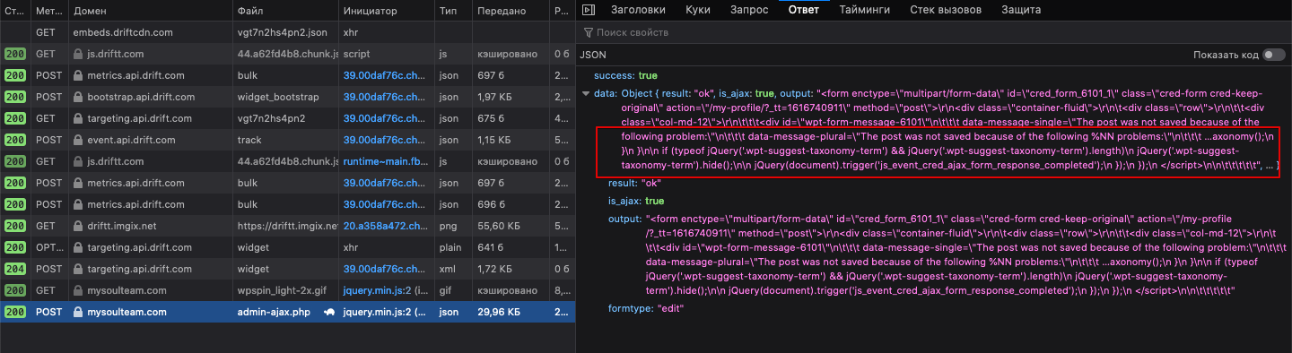
Task: Open the Тайминги tab
Action: (x=865, y=10)
